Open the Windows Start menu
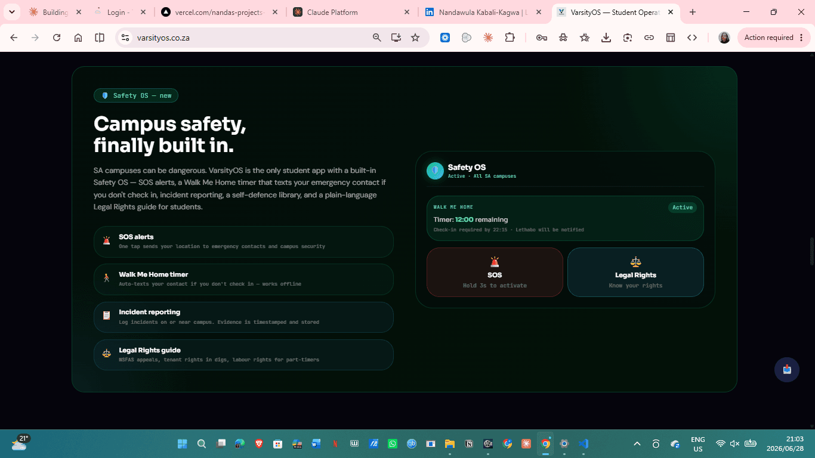 [182, 444]
